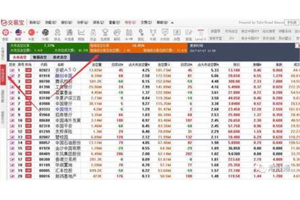Open the 查看 menu

[114, 22]
